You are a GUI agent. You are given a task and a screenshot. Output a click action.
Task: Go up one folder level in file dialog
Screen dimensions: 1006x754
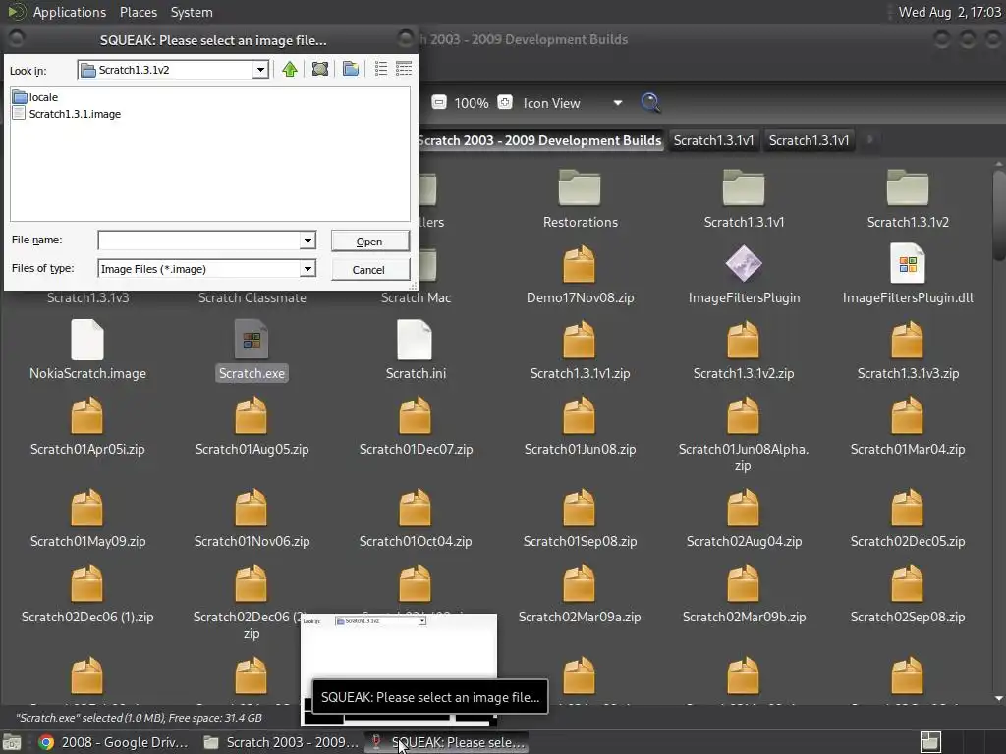tap(290, 69)
